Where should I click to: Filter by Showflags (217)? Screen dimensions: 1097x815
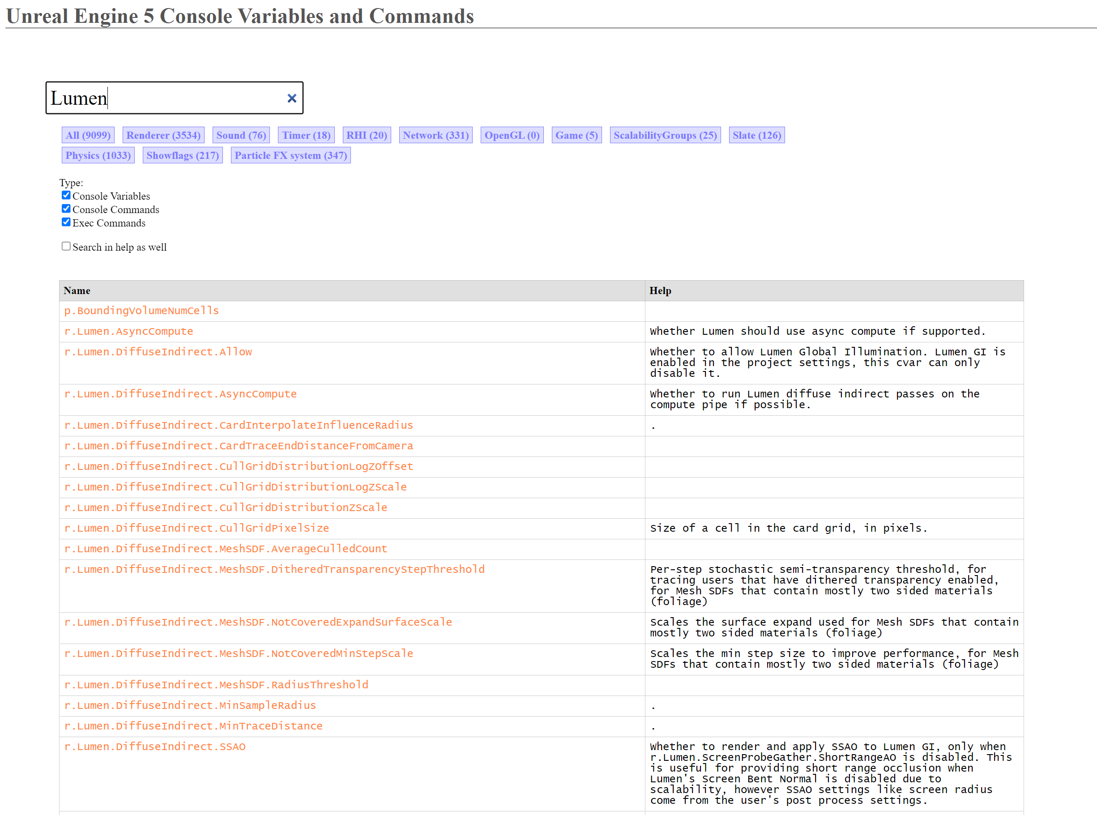[183, 155]
